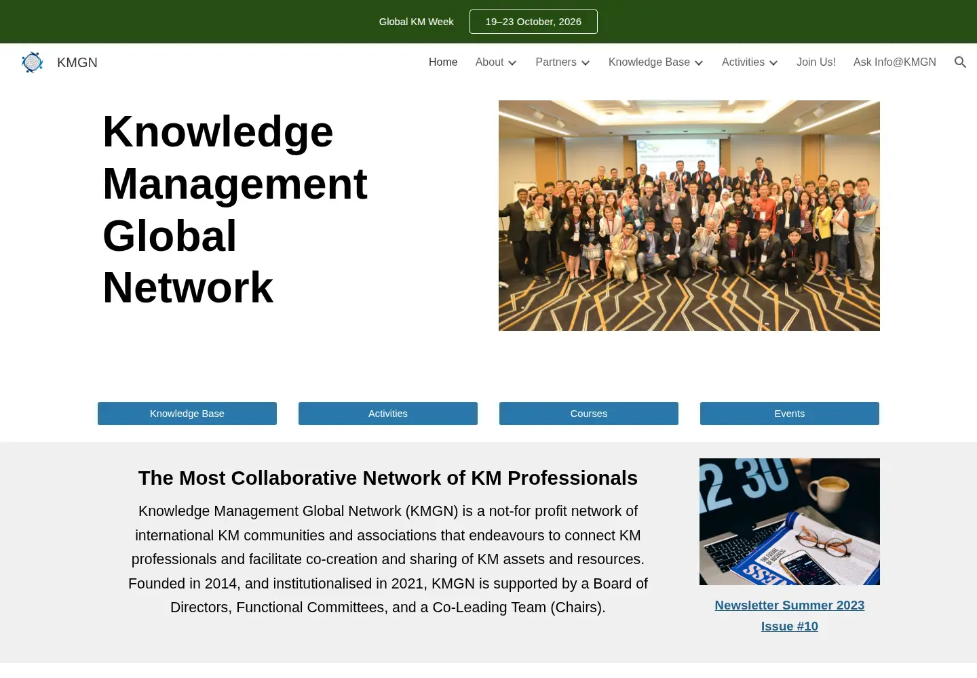The height and width of the screenshot is (678, 977).
Task: Expand the Knowledge Base menu chevron
Action: 699,63
